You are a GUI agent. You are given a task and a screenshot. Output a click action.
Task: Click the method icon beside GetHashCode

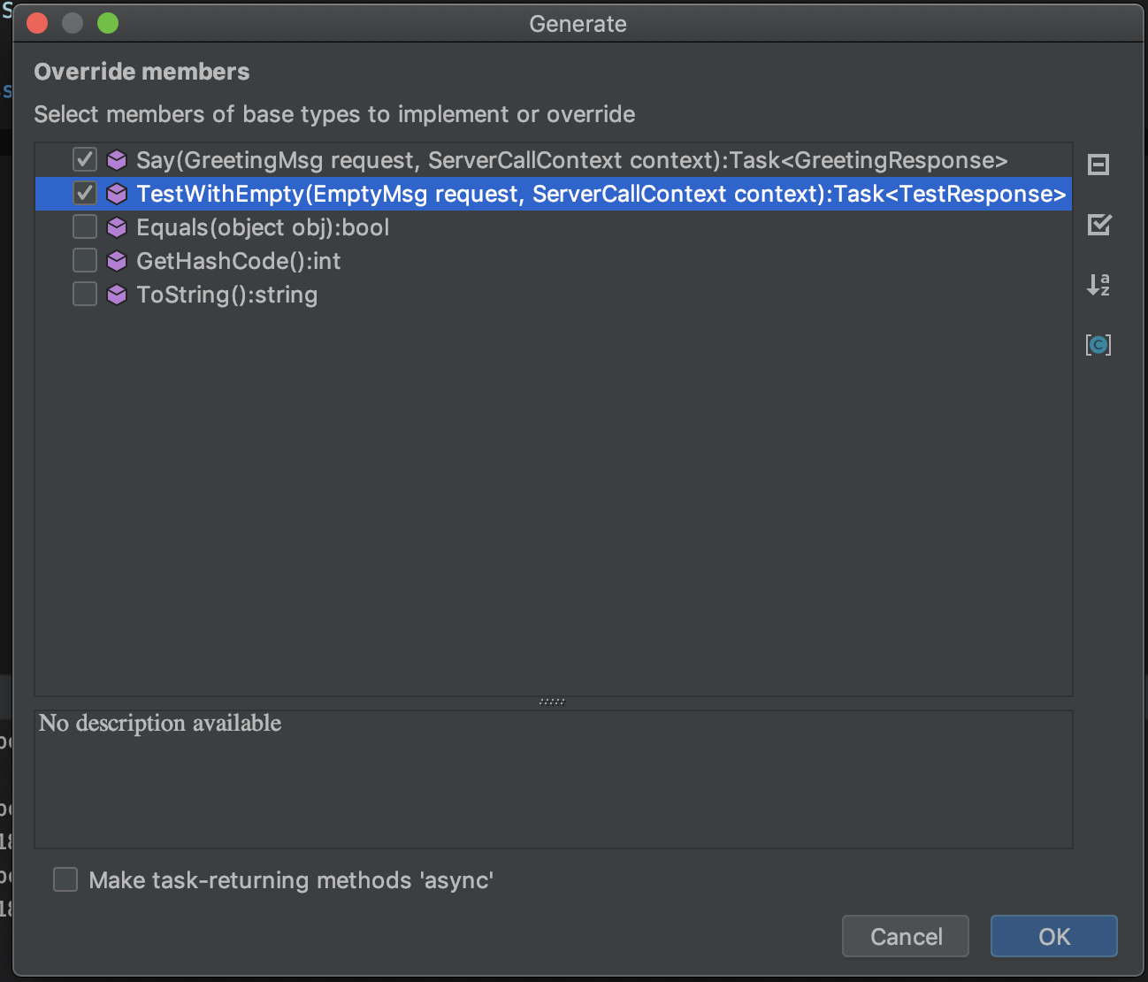click(117, 261)
